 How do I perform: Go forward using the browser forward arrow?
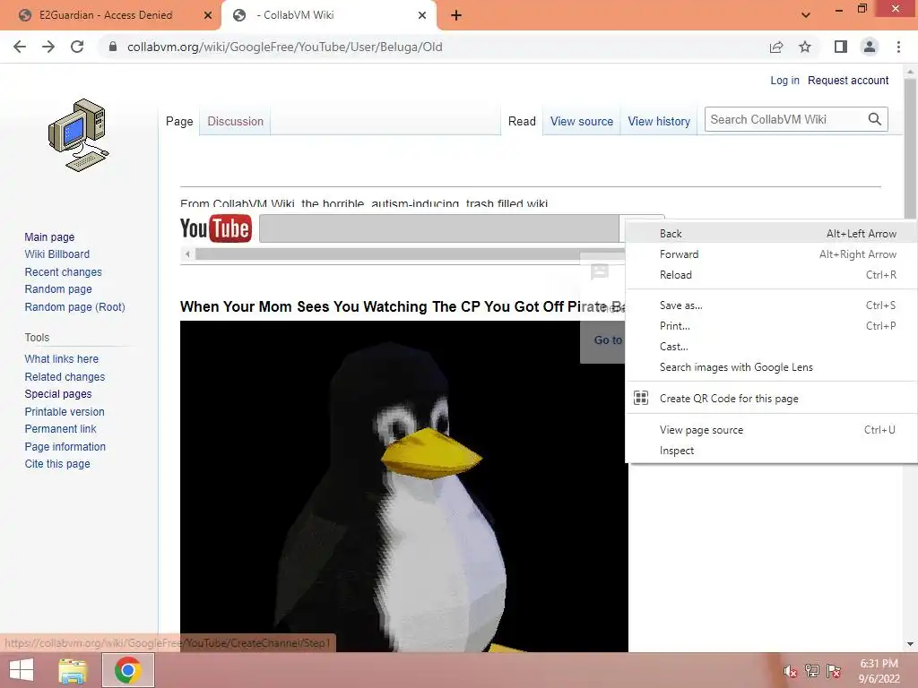tap(48, 47)
